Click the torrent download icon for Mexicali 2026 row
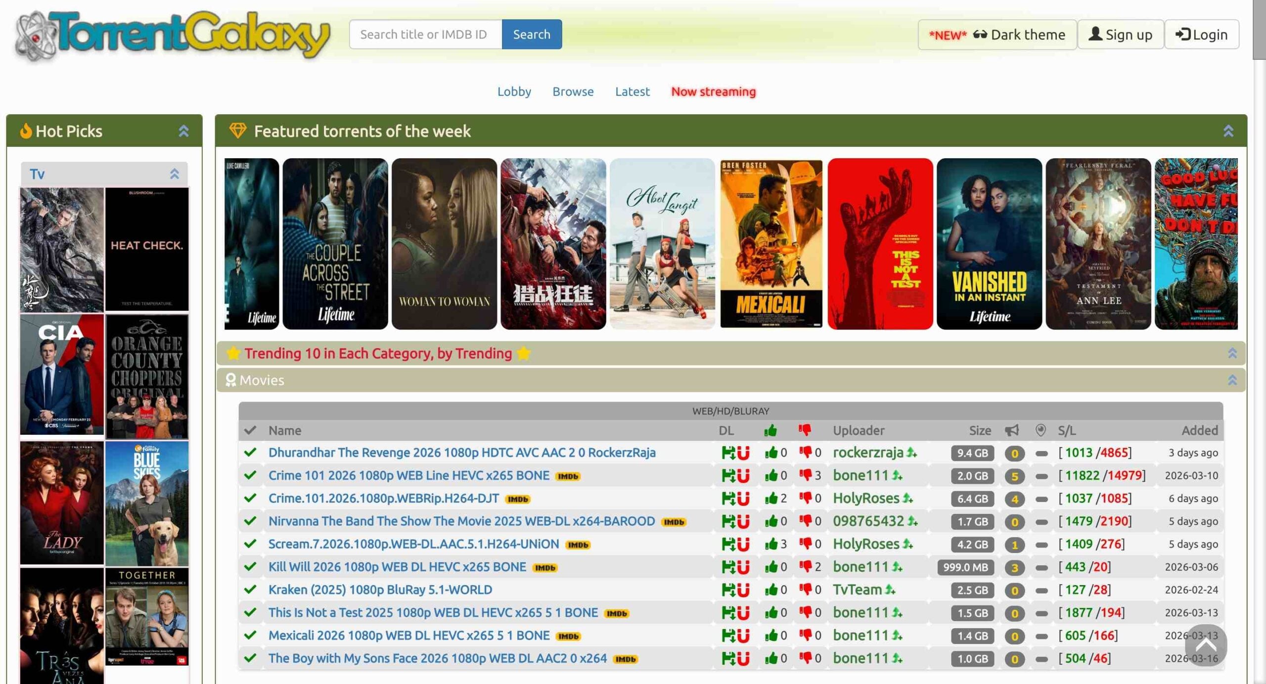The width and height of the screenshot is (1266, 684). pyautogui.click(x=728, y=635)
